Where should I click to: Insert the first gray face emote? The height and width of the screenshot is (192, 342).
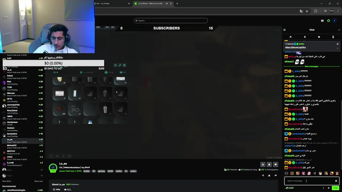click(x=286, y=173)
